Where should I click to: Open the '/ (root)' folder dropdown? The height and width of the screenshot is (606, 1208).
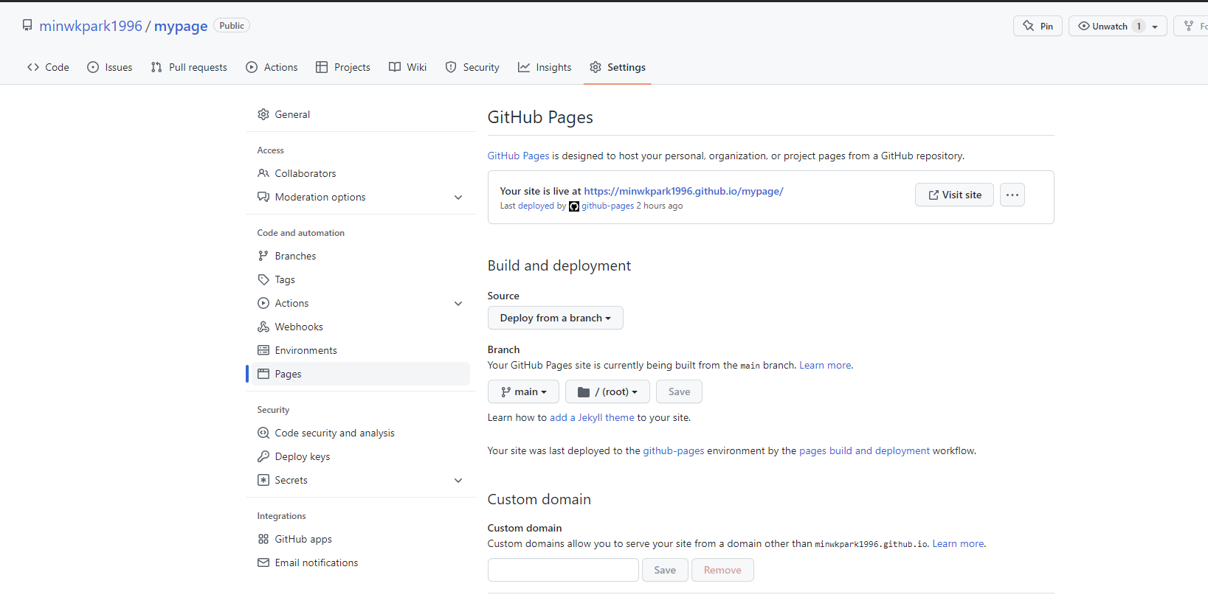607,391
